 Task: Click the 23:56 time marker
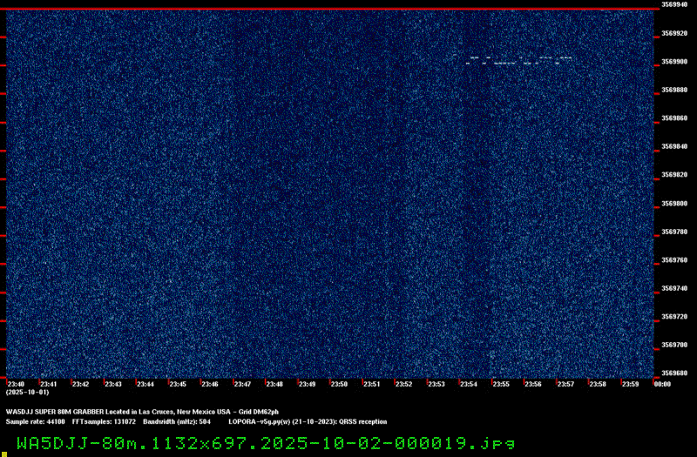click(x=533, y=384)
